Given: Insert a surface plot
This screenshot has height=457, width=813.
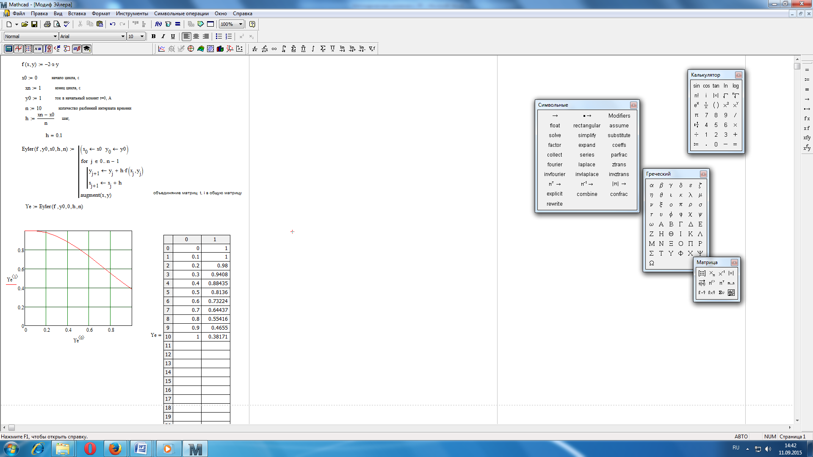Looking at the screenshot, I should tap(201, 49).
